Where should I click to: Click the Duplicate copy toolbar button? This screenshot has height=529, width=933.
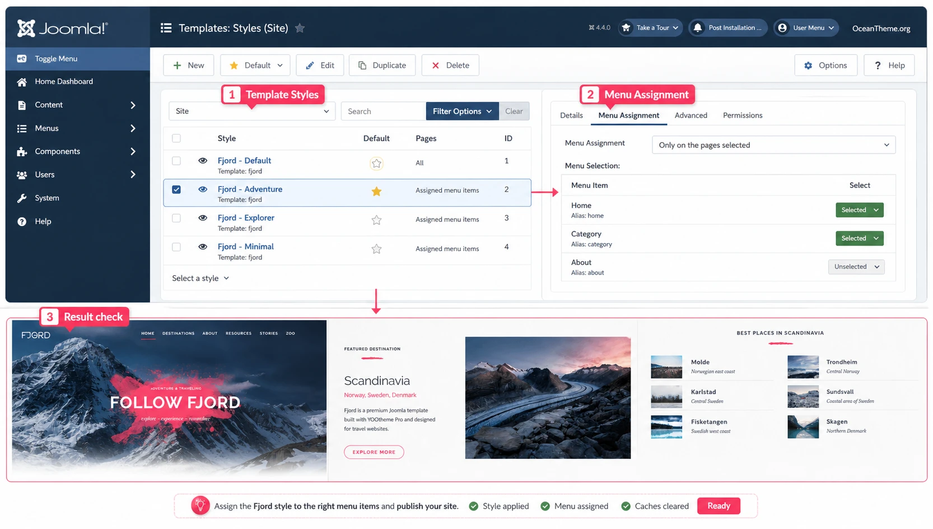(382, 65)
